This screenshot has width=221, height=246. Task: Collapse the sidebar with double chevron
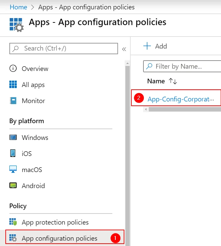point(124,49)
